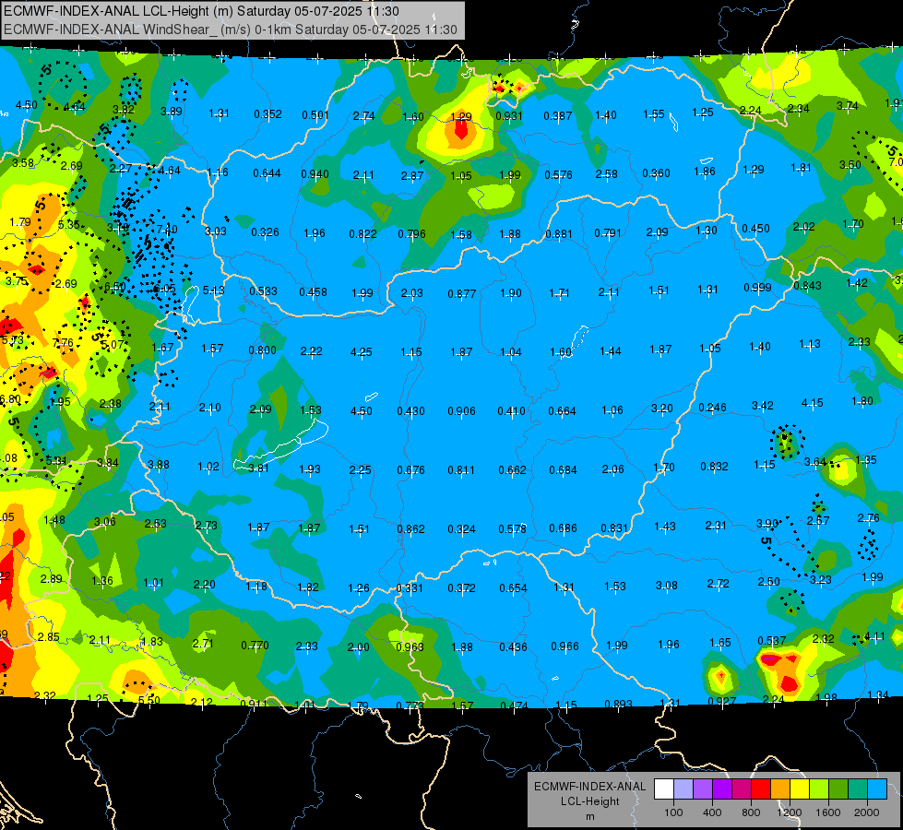The image size is (903, 830).
Task: Click the wind shear value 4.15
Action: tap(812, 403)
